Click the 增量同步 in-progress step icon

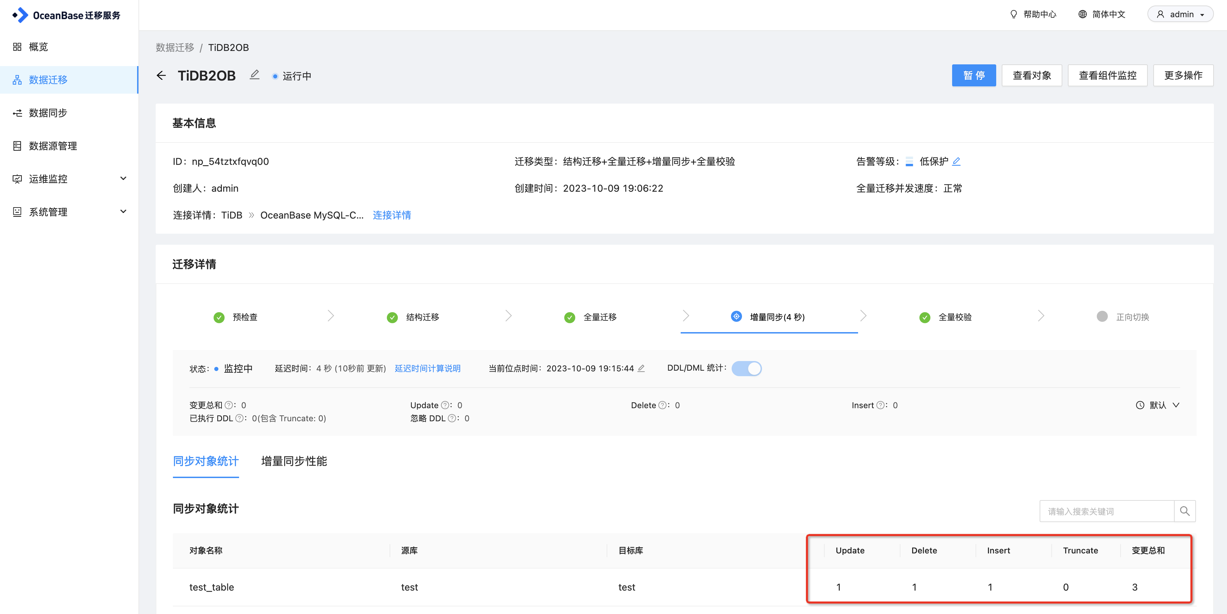tap(736, 317)
